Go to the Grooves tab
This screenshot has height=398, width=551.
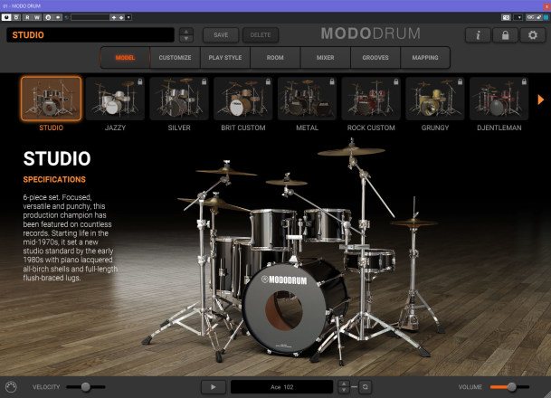pos(375,57)
